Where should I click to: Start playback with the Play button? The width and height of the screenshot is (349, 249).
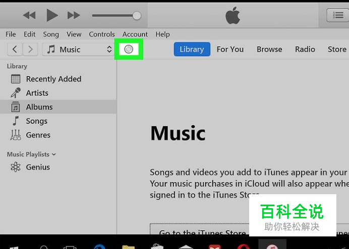[x=52, y=15]
